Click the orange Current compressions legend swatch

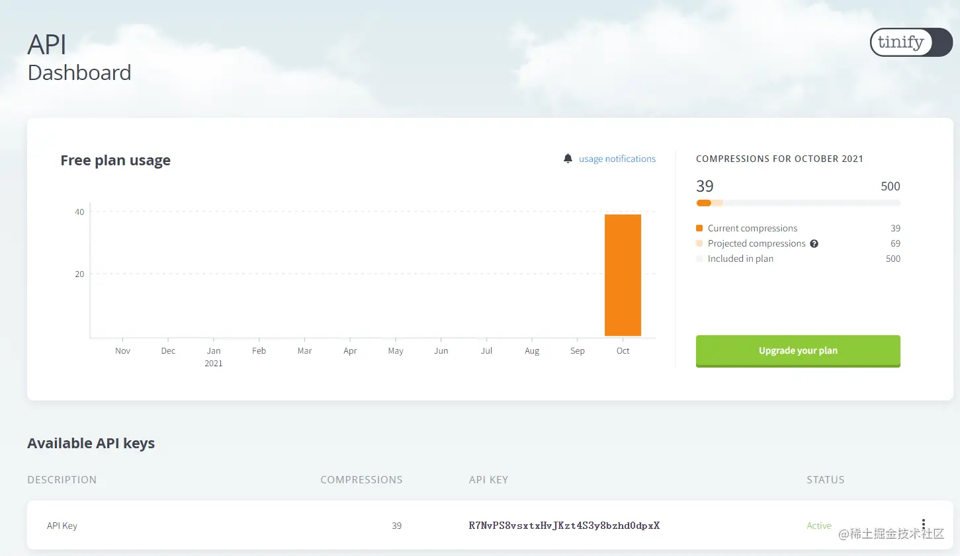699,228
